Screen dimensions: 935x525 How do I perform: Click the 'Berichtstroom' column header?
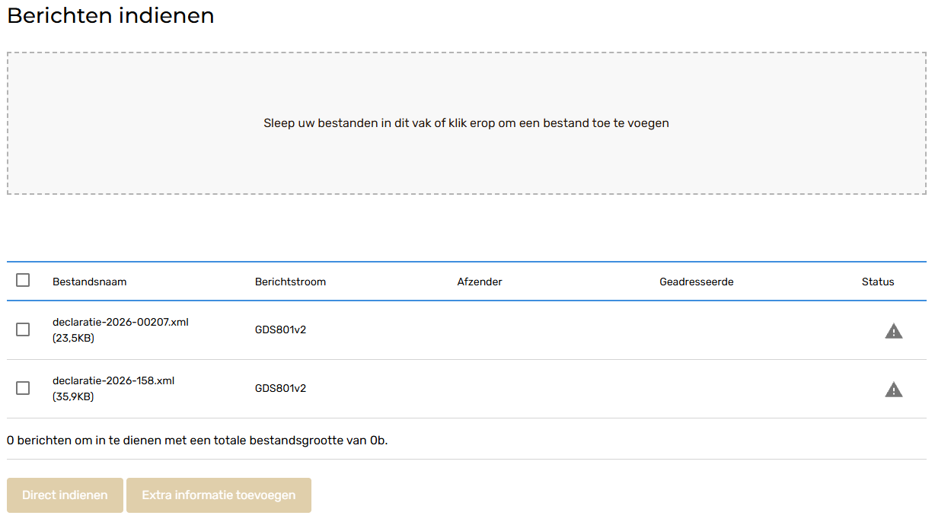pyautogui.click(x=290, y=282)
